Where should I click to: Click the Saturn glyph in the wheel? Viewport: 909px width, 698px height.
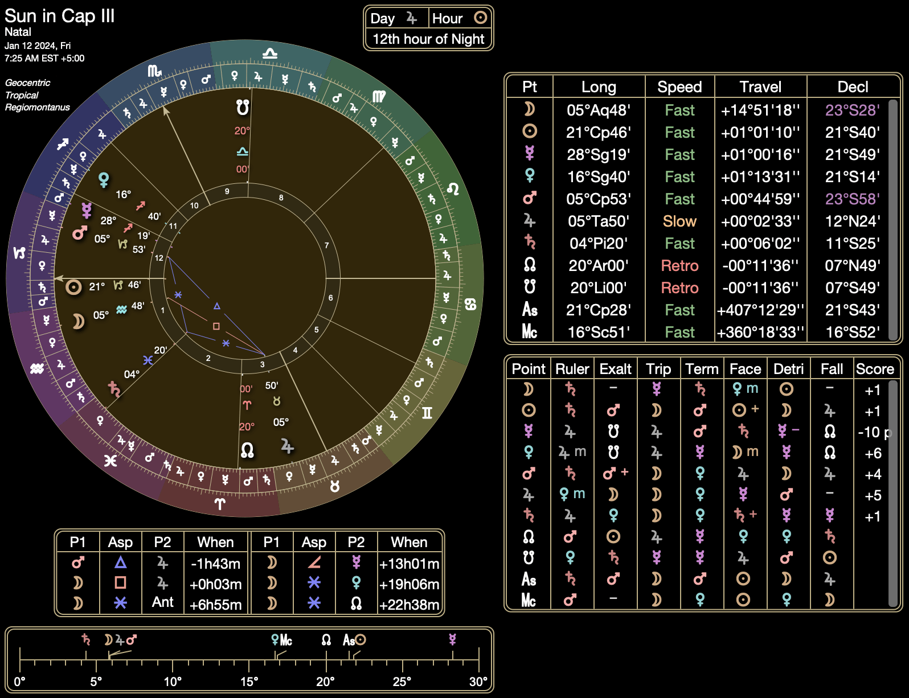coord(114,389)
